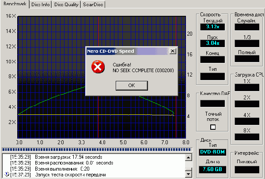This screenshot has width=265, height=179.
Task: Click the red error icon in dialog
Action: [98, 67]
